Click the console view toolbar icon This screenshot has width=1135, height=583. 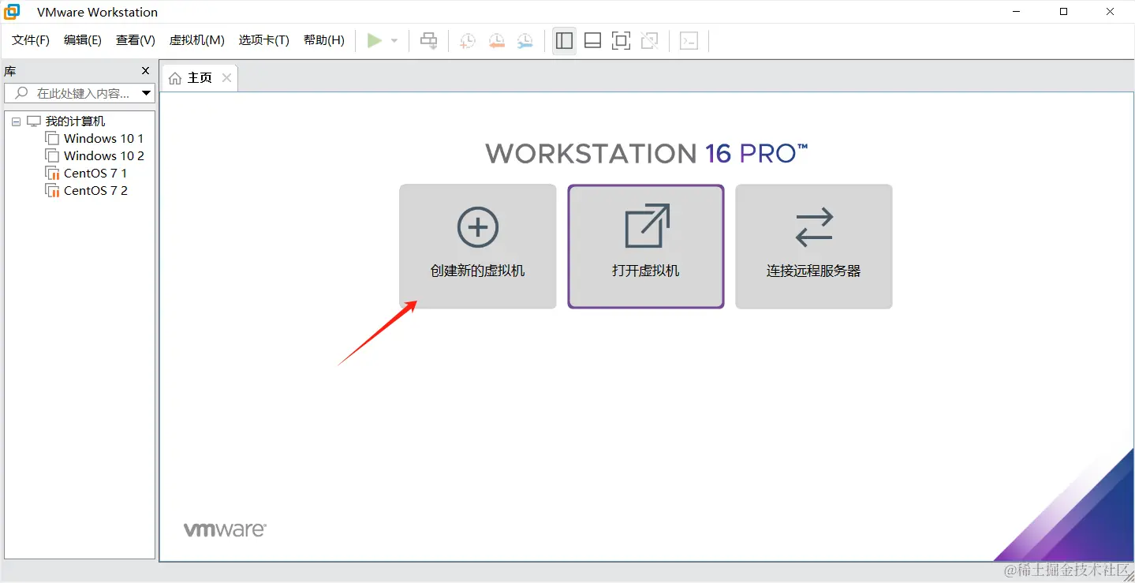click(689, 41)
